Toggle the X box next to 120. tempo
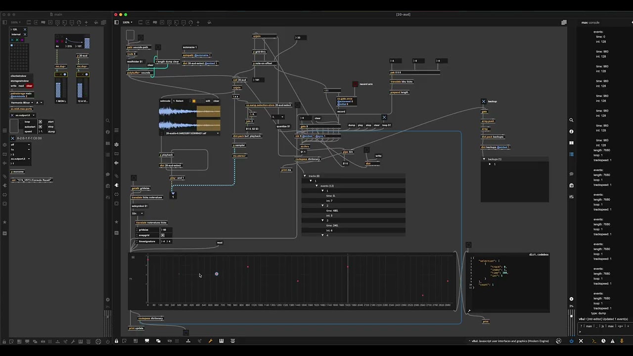The width and height of the screenshot is (633, 356). (25, 29)
